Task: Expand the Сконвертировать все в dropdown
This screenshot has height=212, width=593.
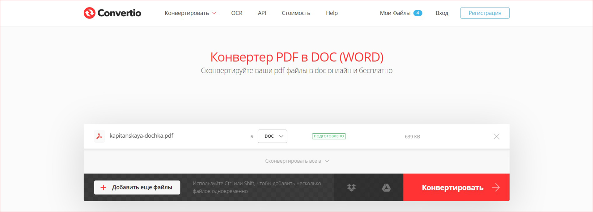Action: [x=297, y=161]
